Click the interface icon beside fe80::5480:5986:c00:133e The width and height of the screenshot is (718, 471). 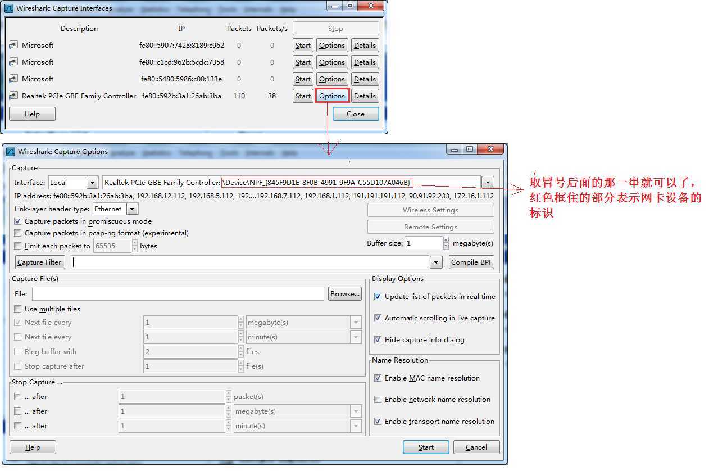(13, 79)
